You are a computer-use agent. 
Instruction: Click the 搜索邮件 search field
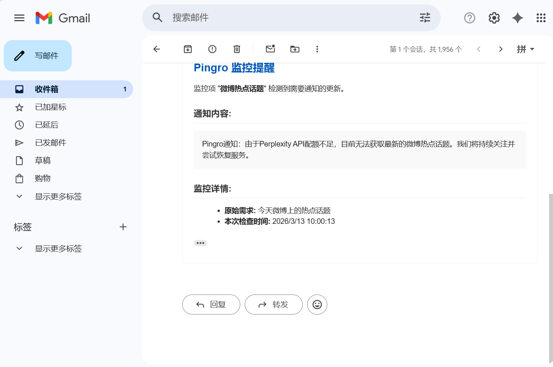[x=291, y=17]
